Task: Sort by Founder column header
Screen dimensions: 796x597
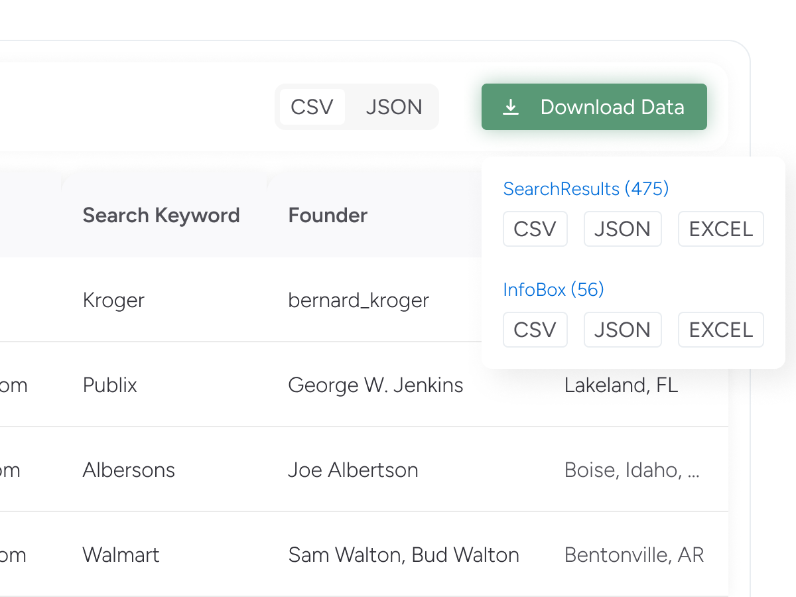Action: 328,216
